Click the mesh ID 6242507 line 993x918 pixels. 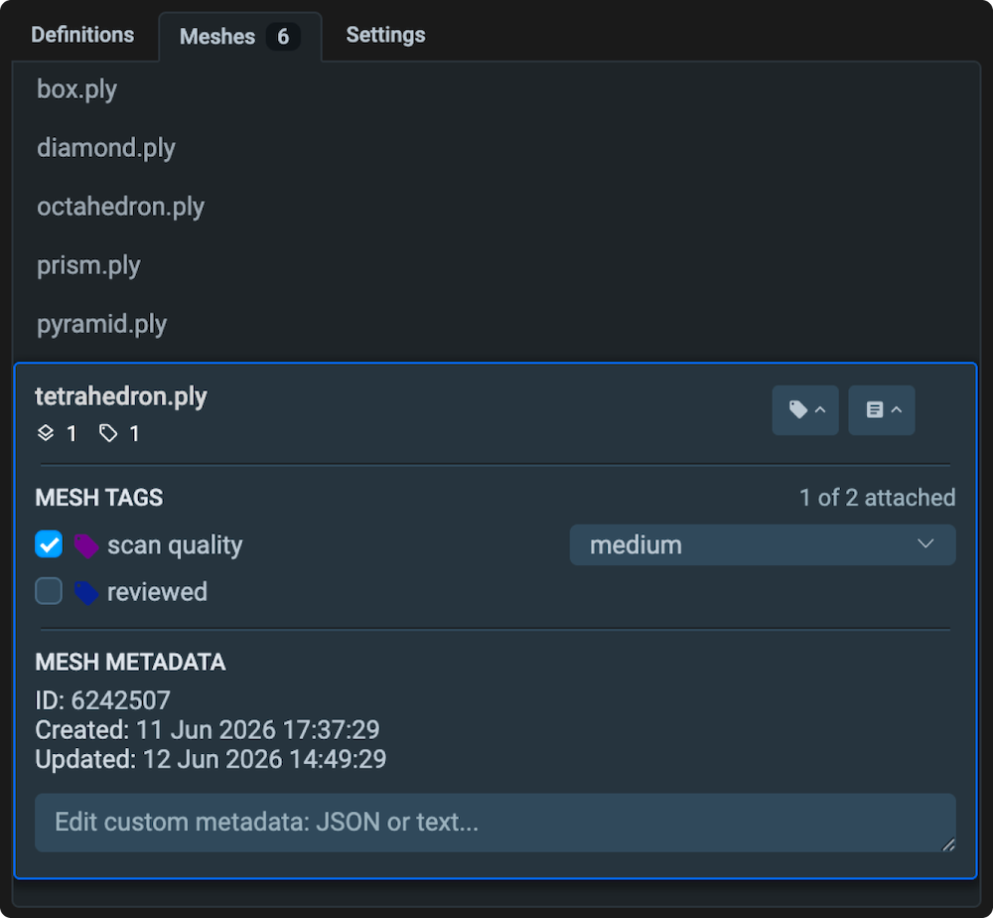click(102, 700)
